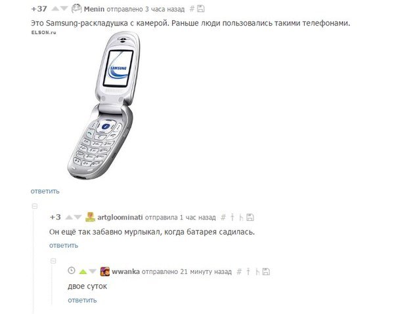Upvote Menin's comment about the Samsung flip phone

click(x=55, y=9)
